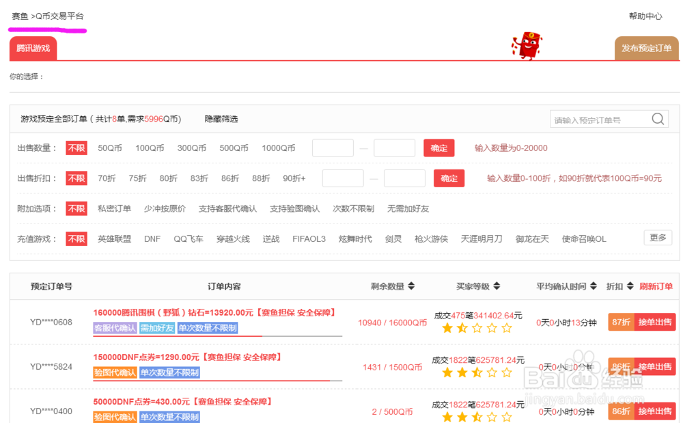Click 接单出售 for order YD****5824
The image size is (683, 423).
[655, 366]
